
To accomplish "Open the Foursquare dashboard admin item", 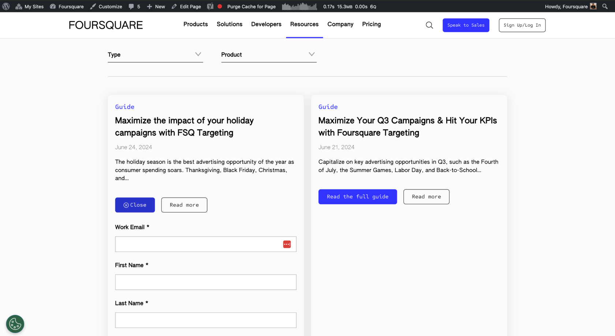I will pos(67,6).
